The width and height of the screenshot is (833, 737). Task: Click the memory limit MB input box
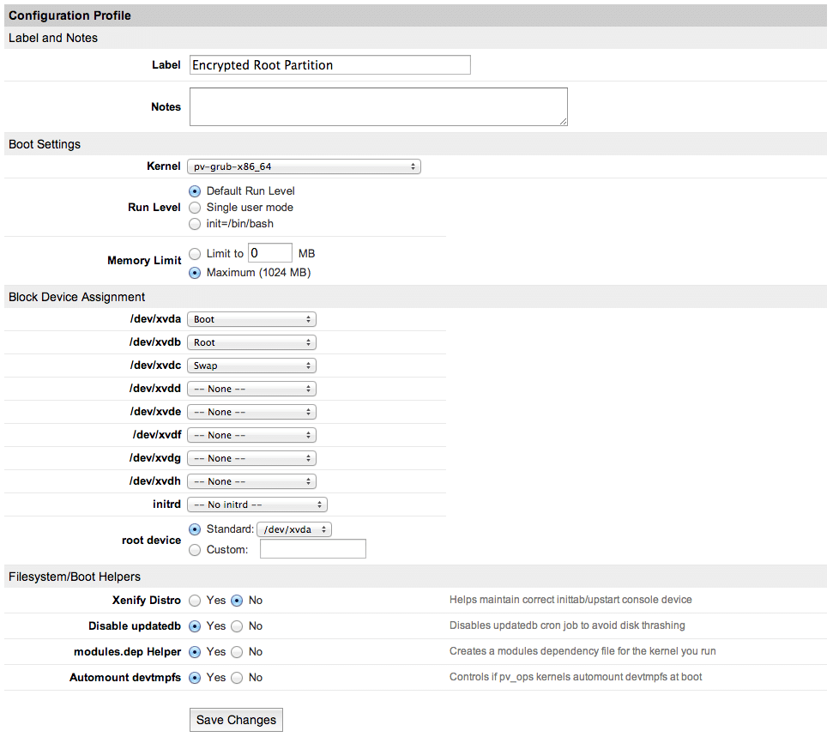(269, 253)
